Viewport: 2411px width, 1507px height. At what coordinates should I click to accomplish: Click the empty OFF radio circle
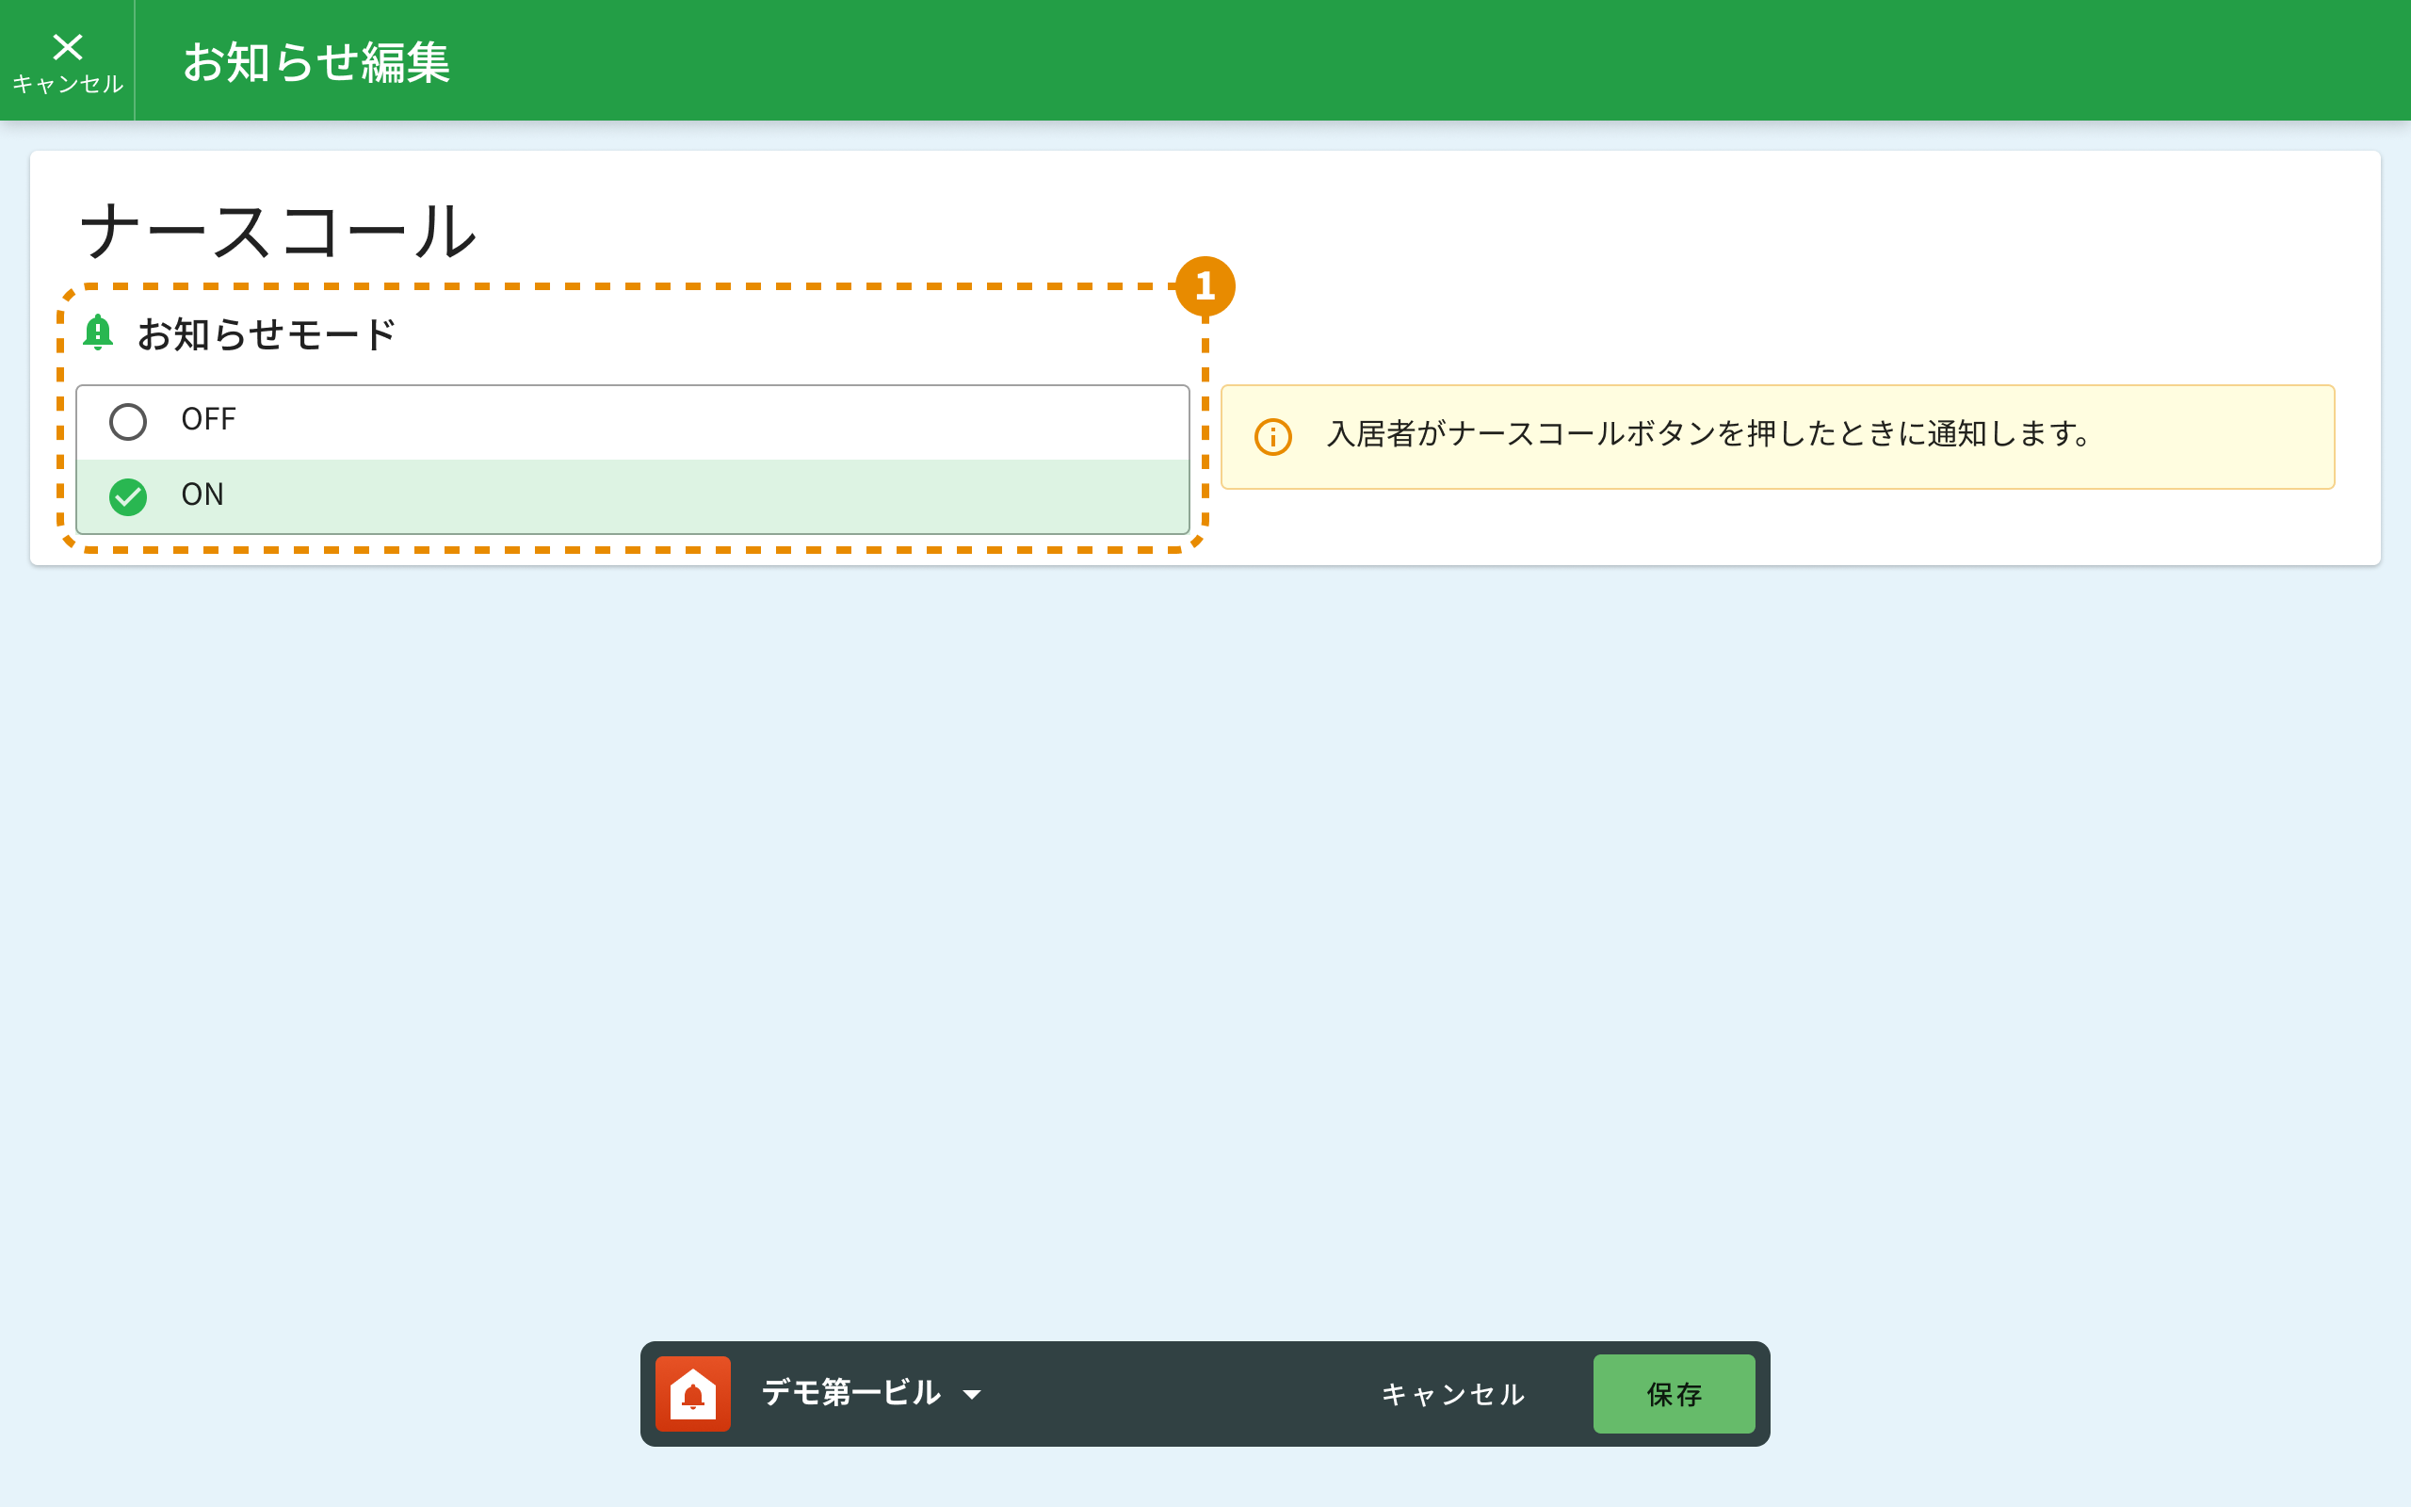click(127, 422)
